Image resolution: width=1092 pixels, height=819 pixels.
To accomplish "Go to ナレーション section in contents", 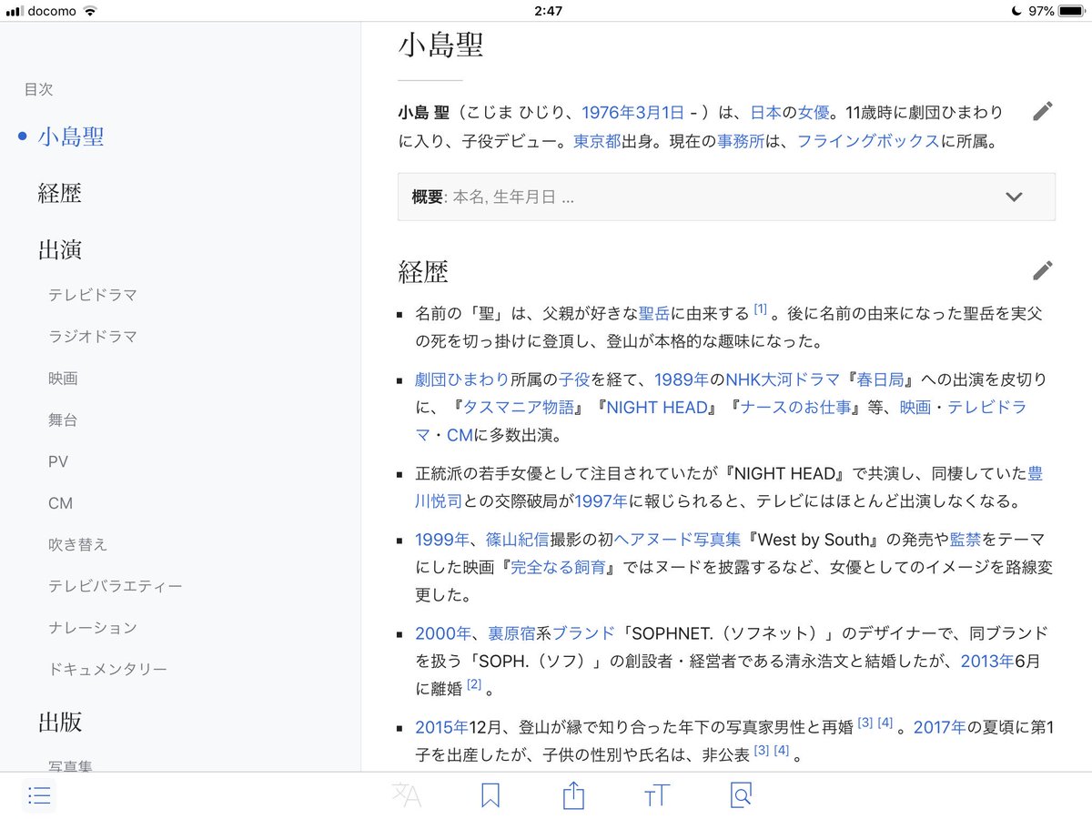I will click(x=93, y=628).
